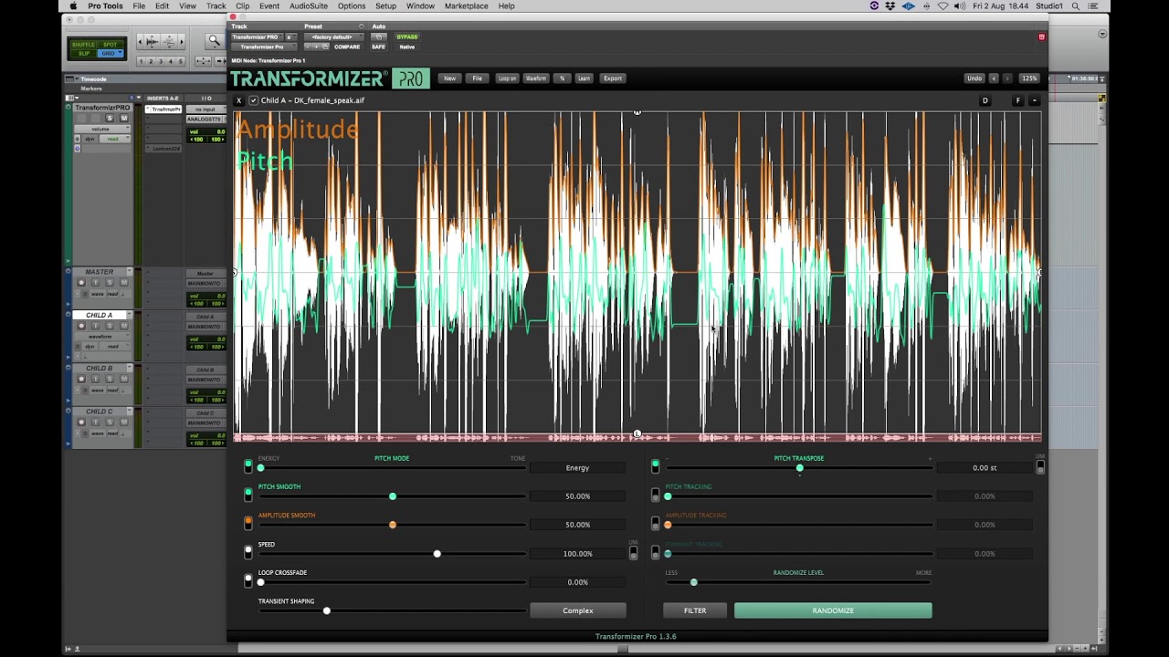Click the history back arrow next to Undo
1169x657 pixels.
pos(994,78)
